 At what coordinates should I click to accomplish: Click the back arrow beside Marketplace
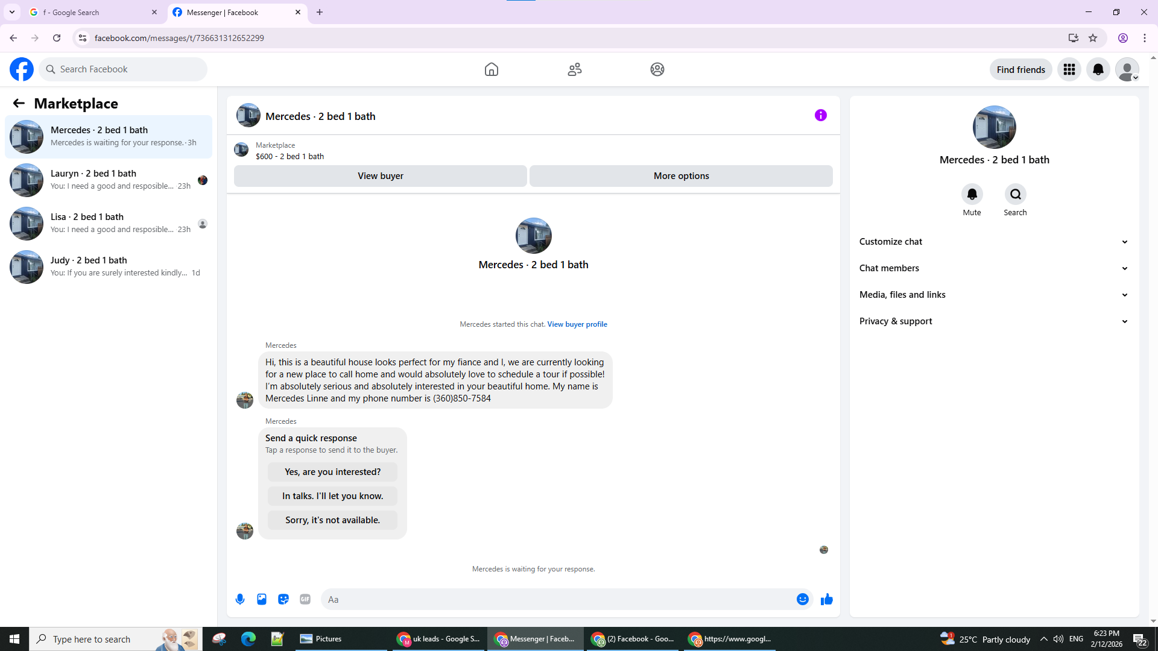tap(19, 103)
